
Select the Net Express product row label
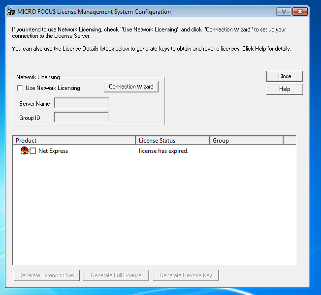[x=53, y=151]
